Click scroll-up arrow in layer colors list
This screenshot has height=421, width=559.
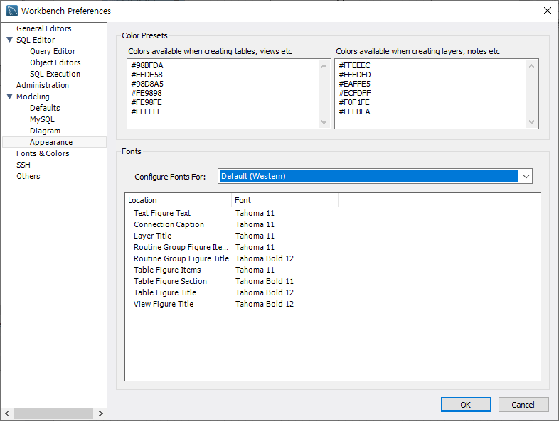coord(531,66)
